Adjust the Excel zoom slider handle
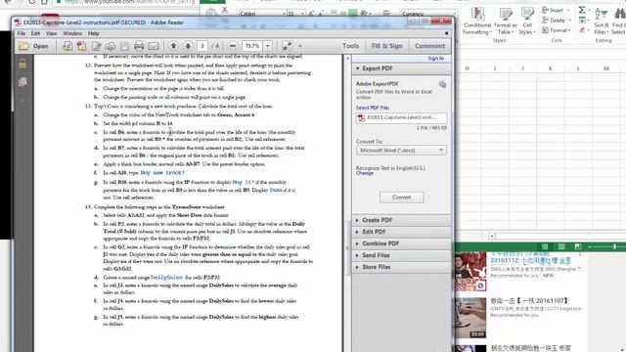626x352 pixels. (x=615, y=246)
